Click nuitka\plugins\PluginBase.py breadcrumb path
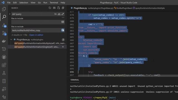This screenshot has height=100, width=178. click(100, 8)
